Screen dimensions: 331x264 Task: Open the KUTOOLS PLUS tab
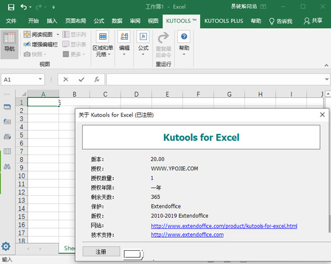[224, 21]
